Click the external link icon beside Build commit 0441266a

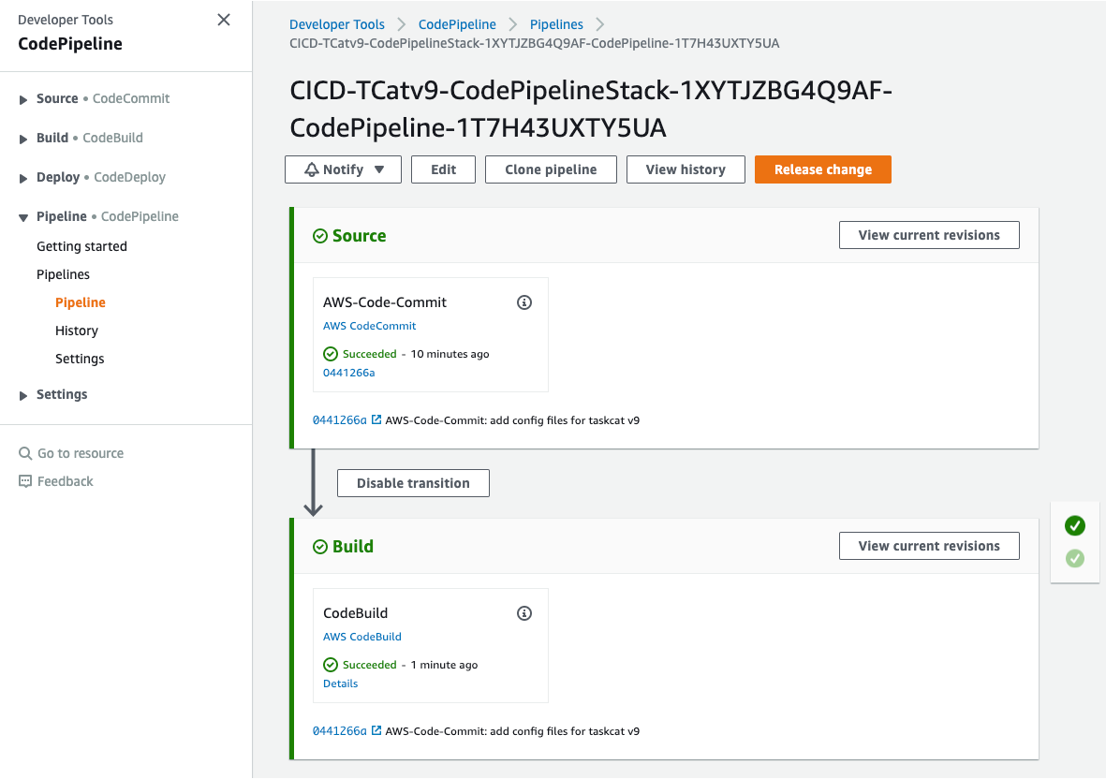[x=376, y=730]
